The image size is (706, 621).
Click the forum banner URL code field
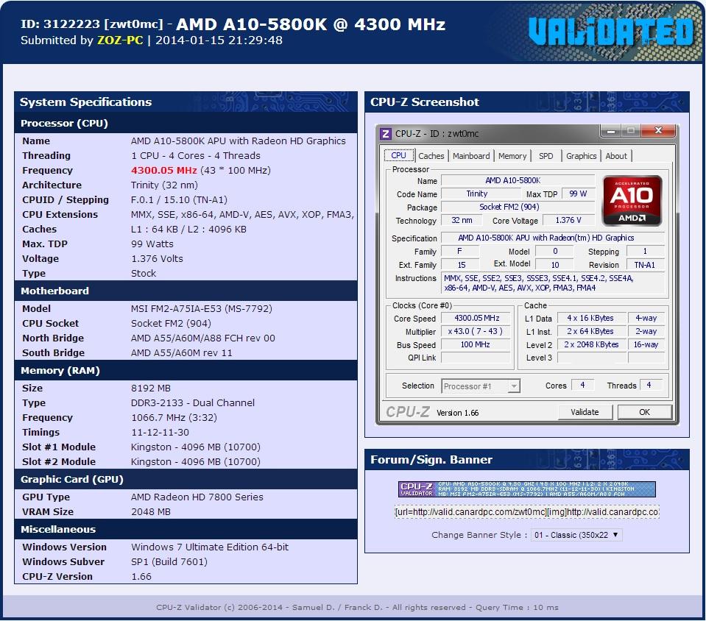pyautogui.click(x=527, y=512)
